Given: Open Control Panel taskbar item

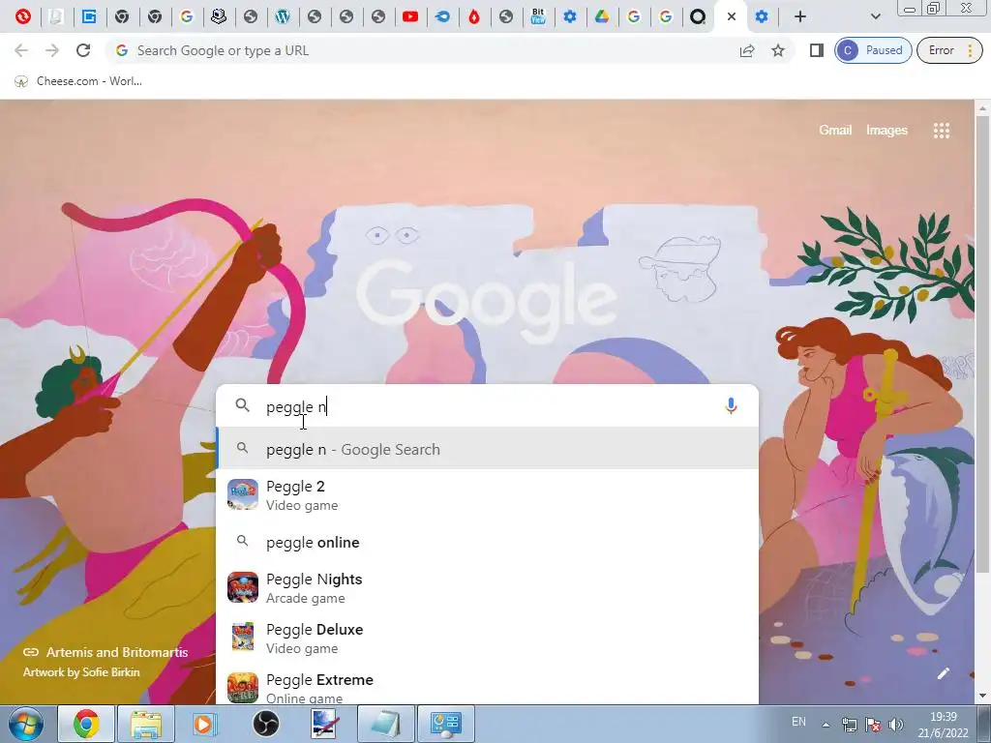Looking at the screenshot, I should point(446,724).
